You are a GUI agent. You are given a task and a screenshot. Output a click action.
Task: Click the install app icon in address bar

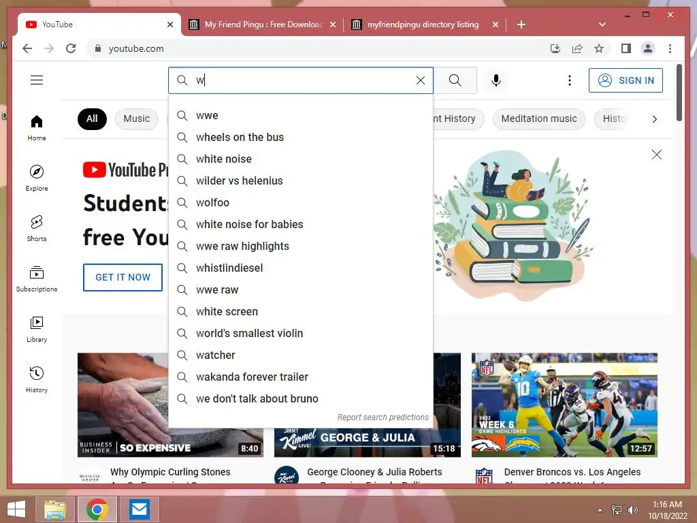point(555,48)
